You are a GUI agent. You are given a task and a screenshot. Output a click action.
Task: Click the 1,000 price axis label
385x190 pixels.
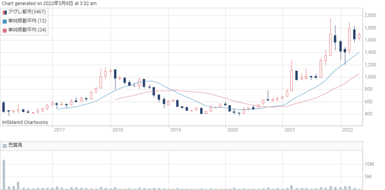(x=370, y=77)
